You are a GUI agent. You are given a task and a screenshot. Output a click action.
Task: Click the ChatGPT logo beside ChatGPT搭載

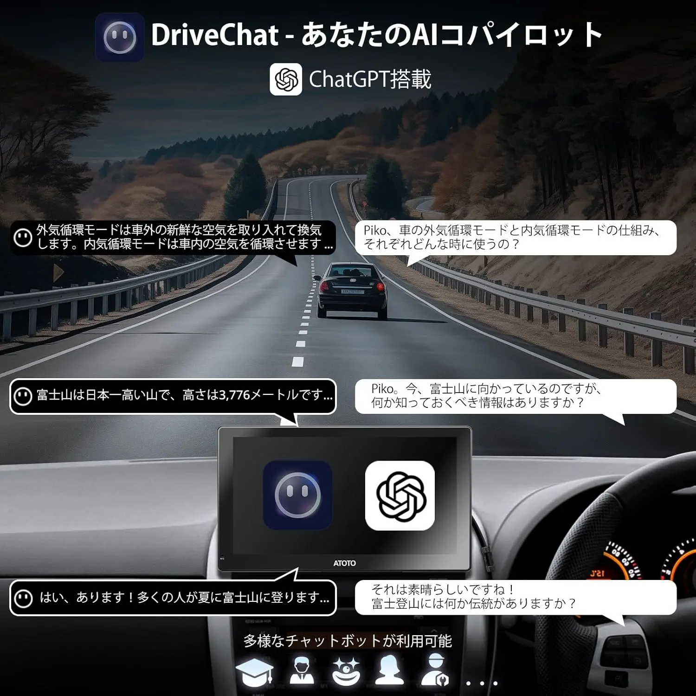286,79
